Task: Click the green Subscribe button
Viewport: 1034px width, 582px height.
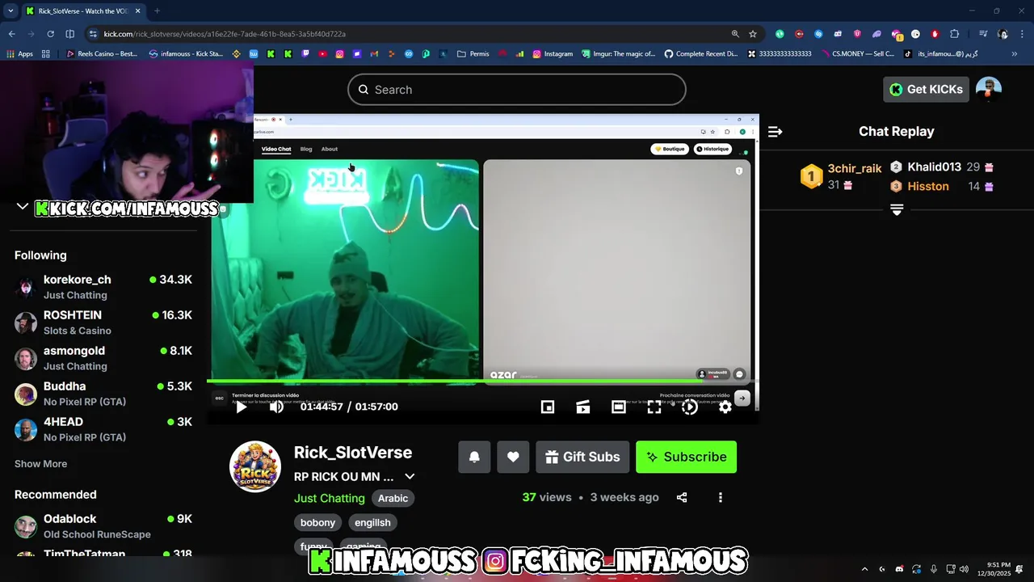Action: click(x=686, y=457)
